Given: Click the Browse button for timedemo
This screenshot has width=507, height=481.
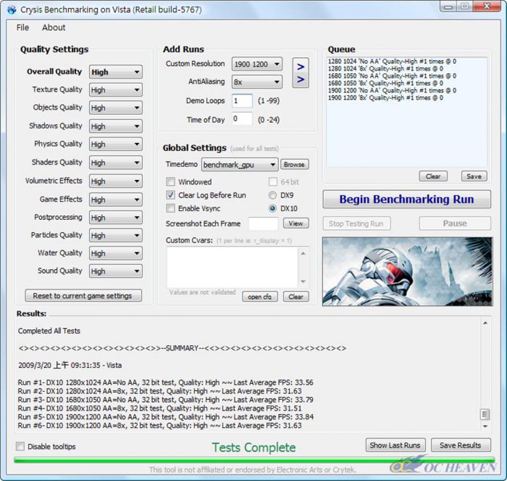Looking at the screenshot, I should (294, 164).
